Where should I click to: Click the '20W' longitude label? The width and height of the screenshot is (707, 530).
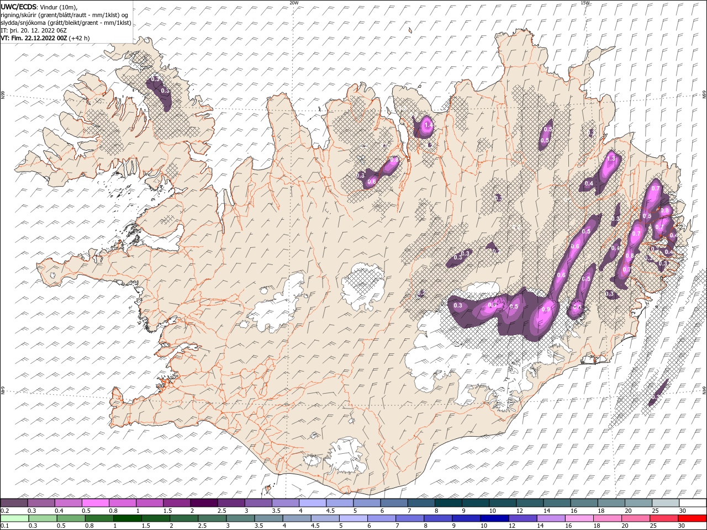[294, 3]
